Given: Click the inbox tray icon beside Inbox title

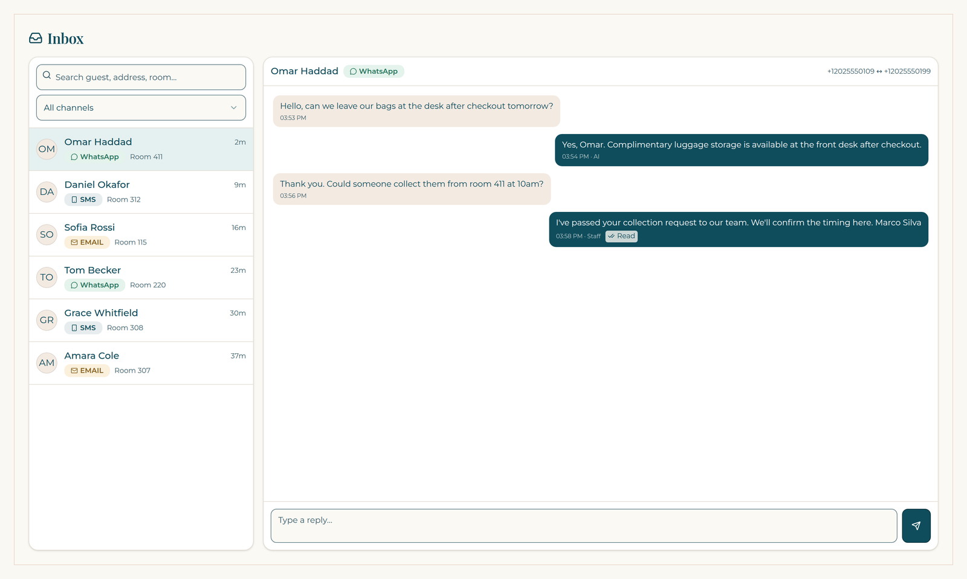Looking at the screenshot, I should point(36,39).
